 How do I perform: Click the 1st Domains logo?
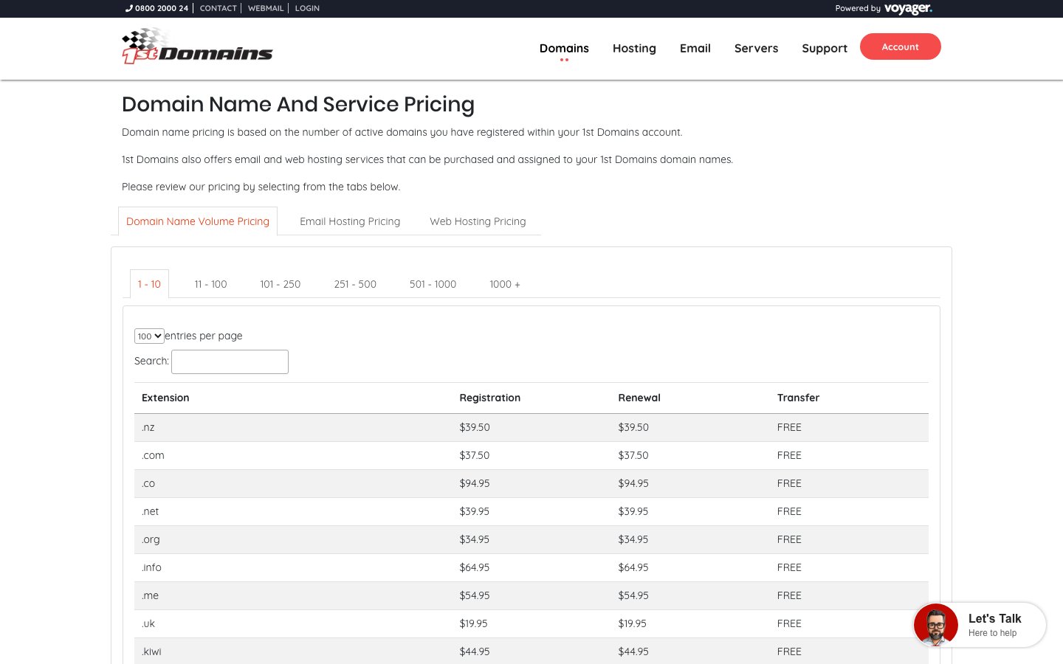click(197, 46)
